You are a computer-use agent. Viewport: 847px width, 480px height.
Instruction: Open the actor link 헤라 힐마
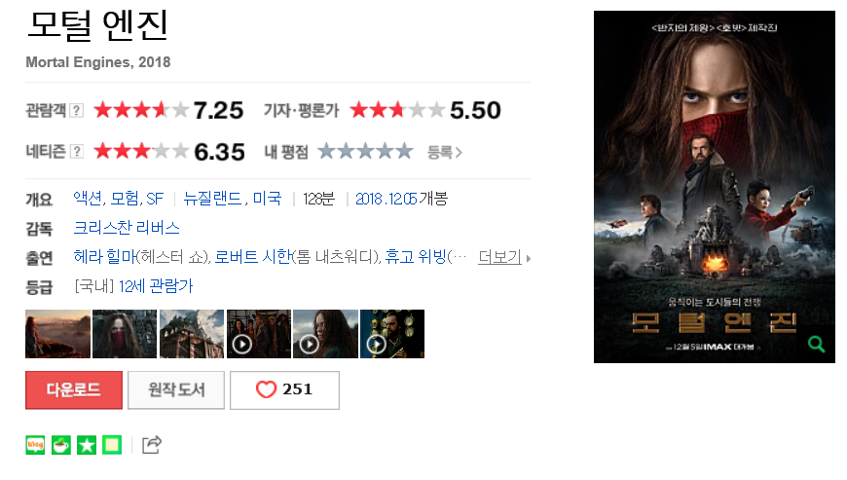click(x=105, y=256)
